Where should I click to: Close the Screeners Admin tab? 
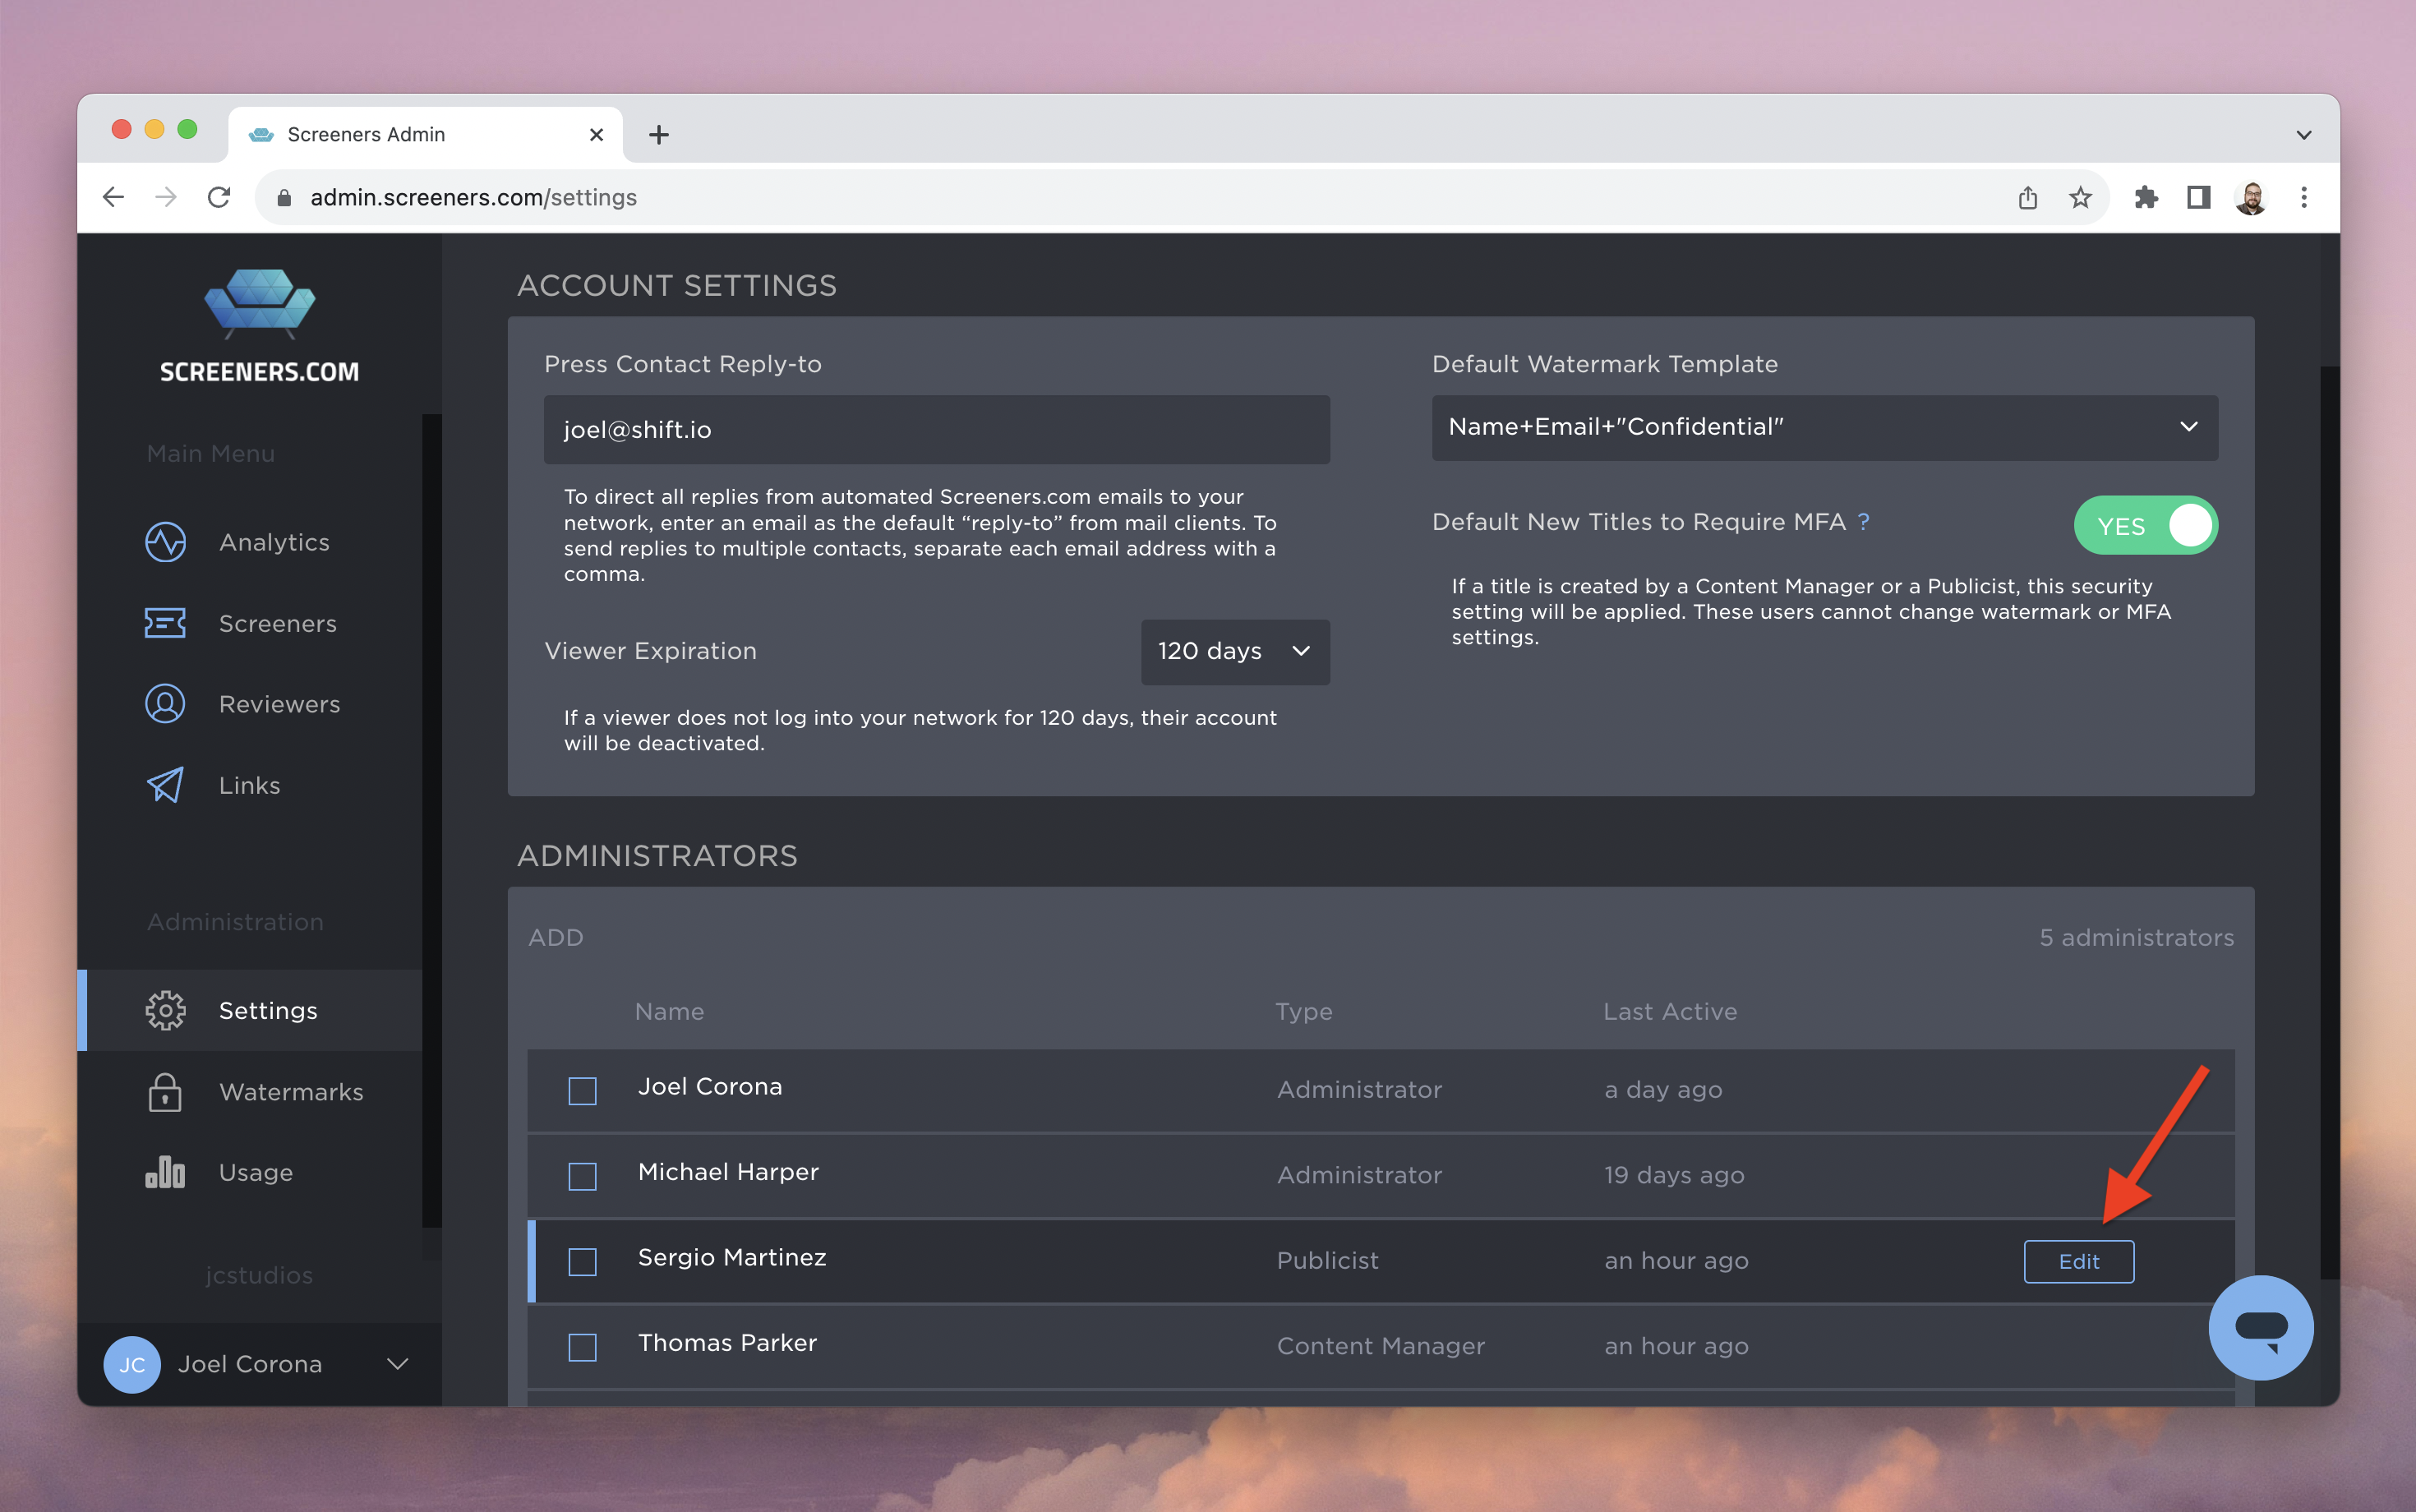click(596, 134)
